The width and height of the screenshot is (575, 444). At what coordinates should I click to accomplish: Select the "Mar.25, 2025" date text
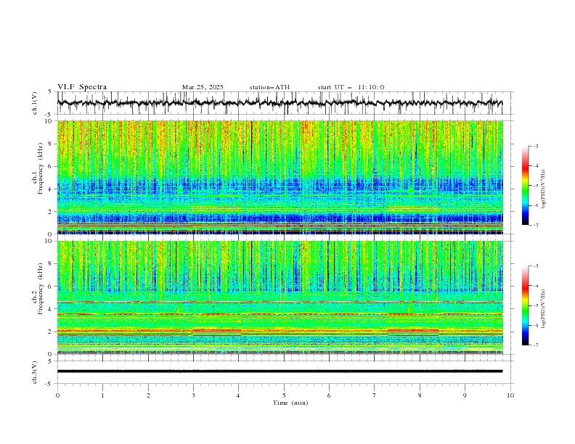(203, 87)
